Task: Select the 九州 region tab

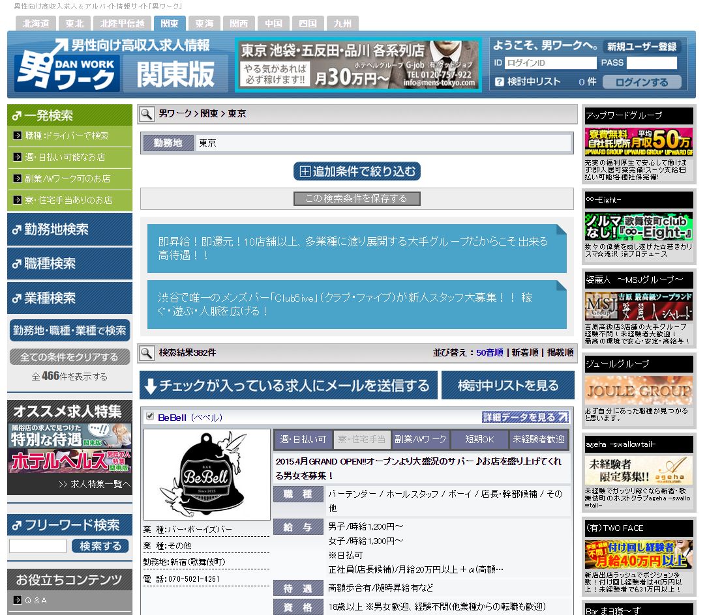Action: 342,23
